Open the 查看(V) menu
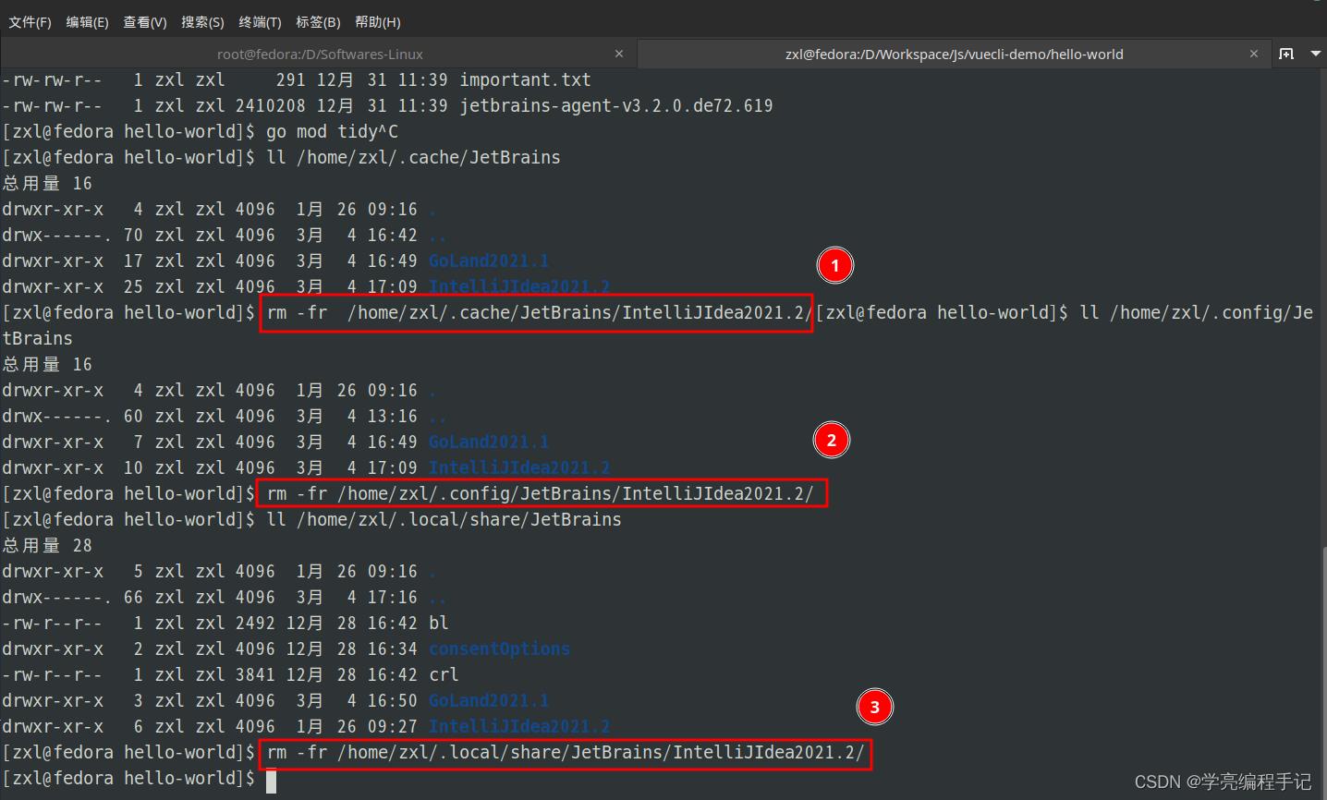The width and height of the screenshot is (1327, 800). [x=145, y=21]
